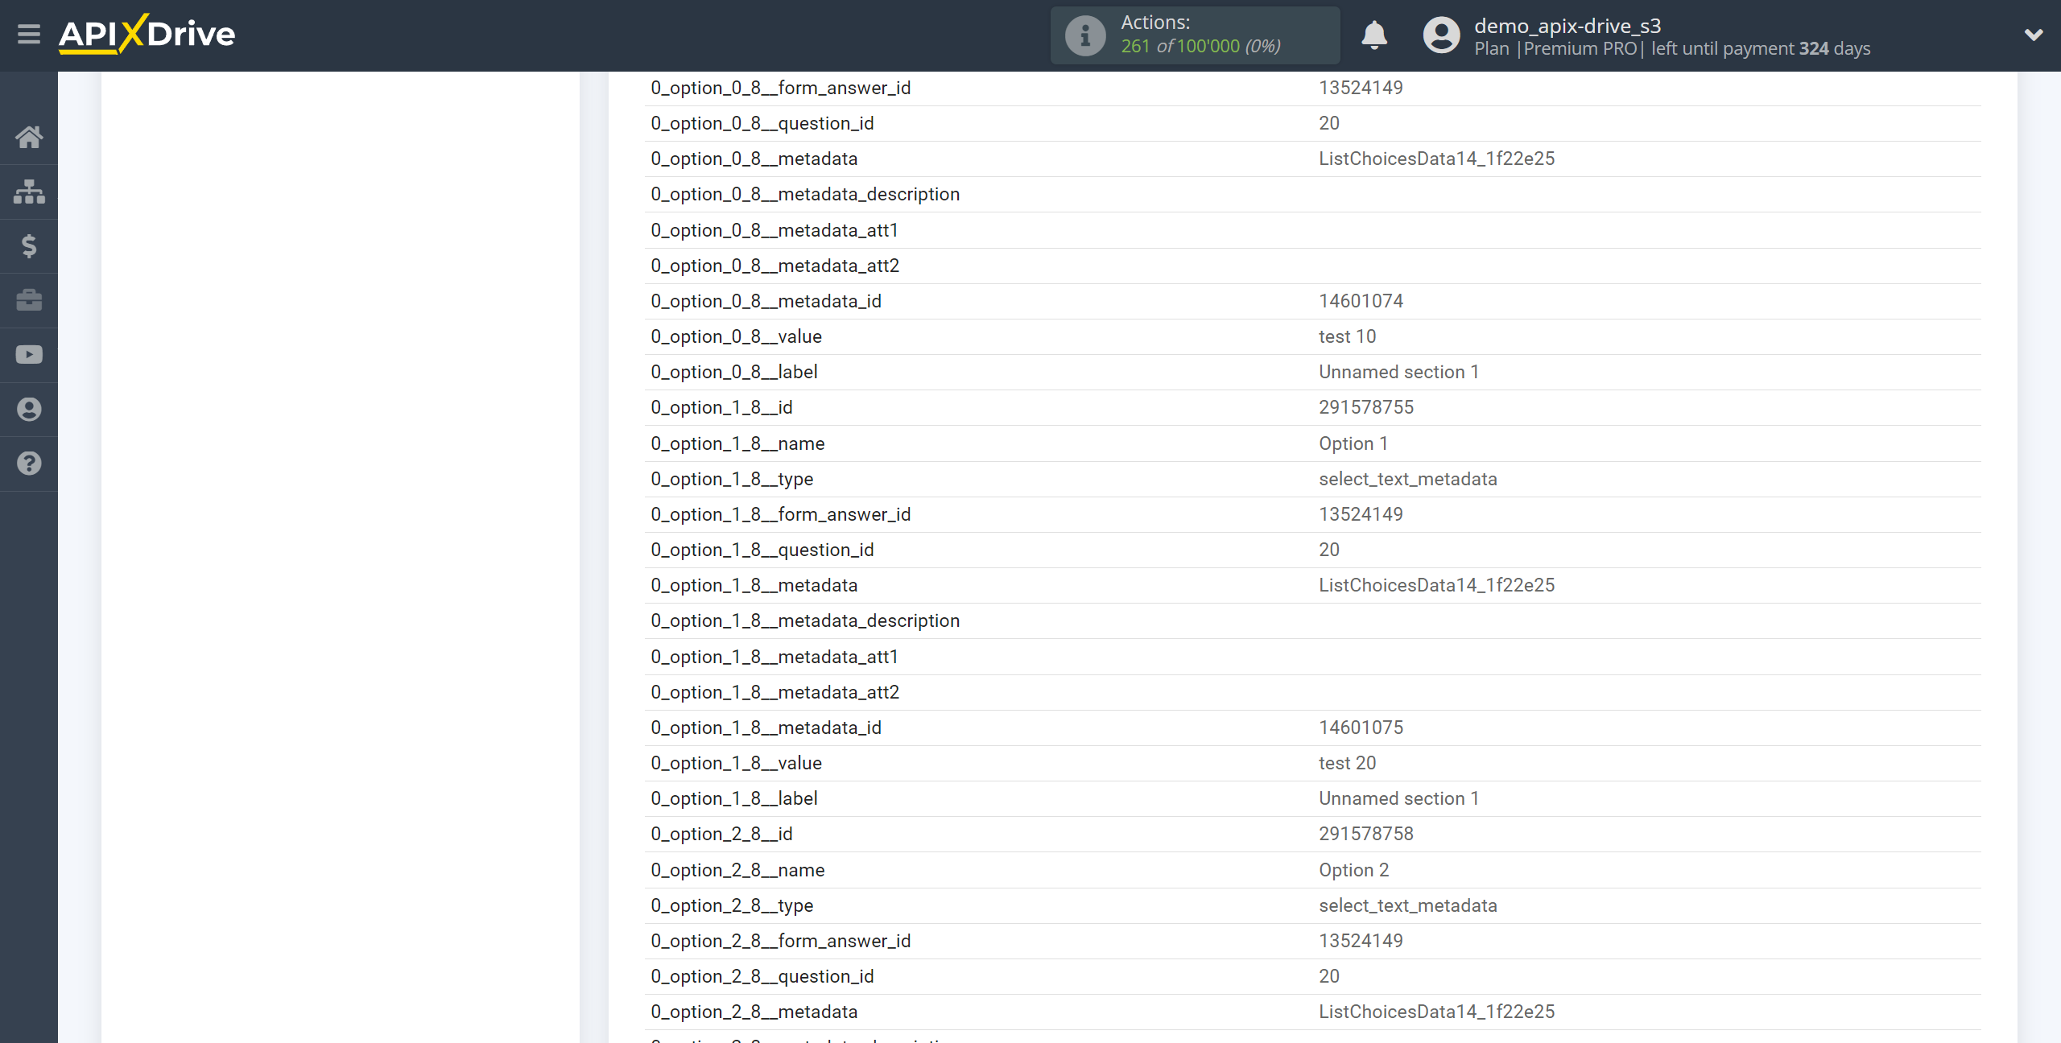Click the value 14601074
2061x1043 pixels.
click(1361, 301)
